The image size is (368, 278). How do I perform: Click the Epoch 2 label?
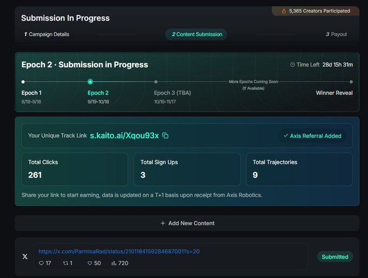(98, 93)
